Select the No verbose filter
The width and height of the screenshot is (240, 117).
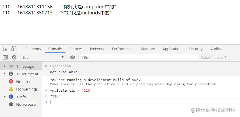(x=26, y=104)
